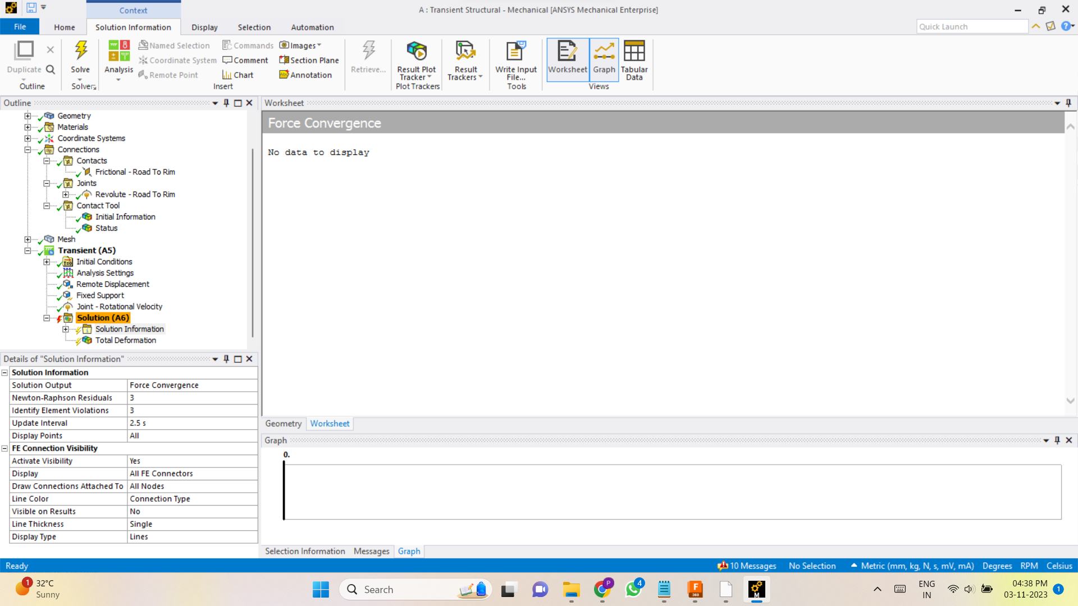Open Chrome from the taskbar
The width and height of the screenshot is (1078, 606).
tap(602, 589)
